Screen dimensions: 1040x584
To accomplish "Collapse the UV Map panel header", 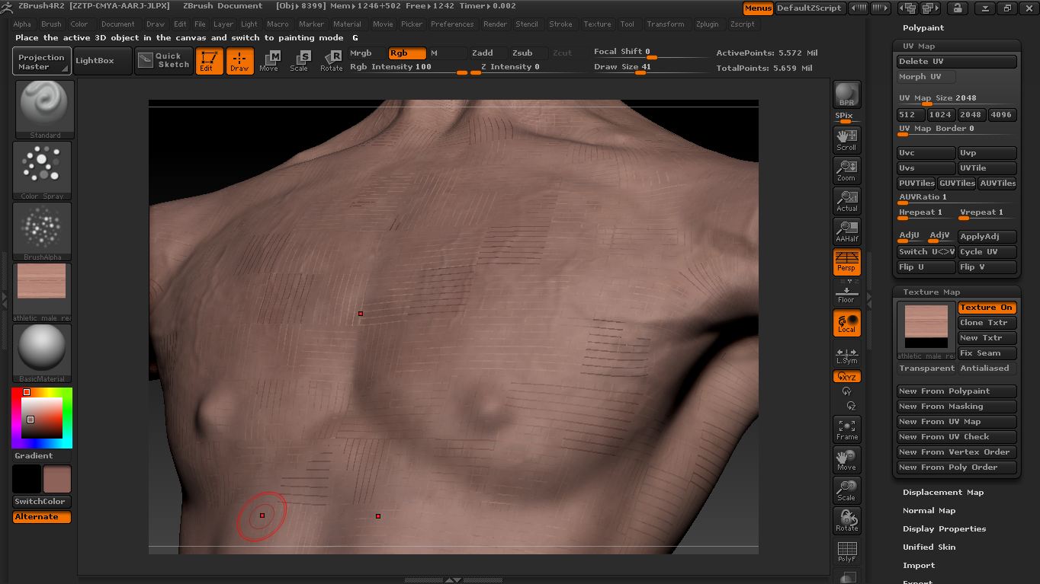I will 926,46.
